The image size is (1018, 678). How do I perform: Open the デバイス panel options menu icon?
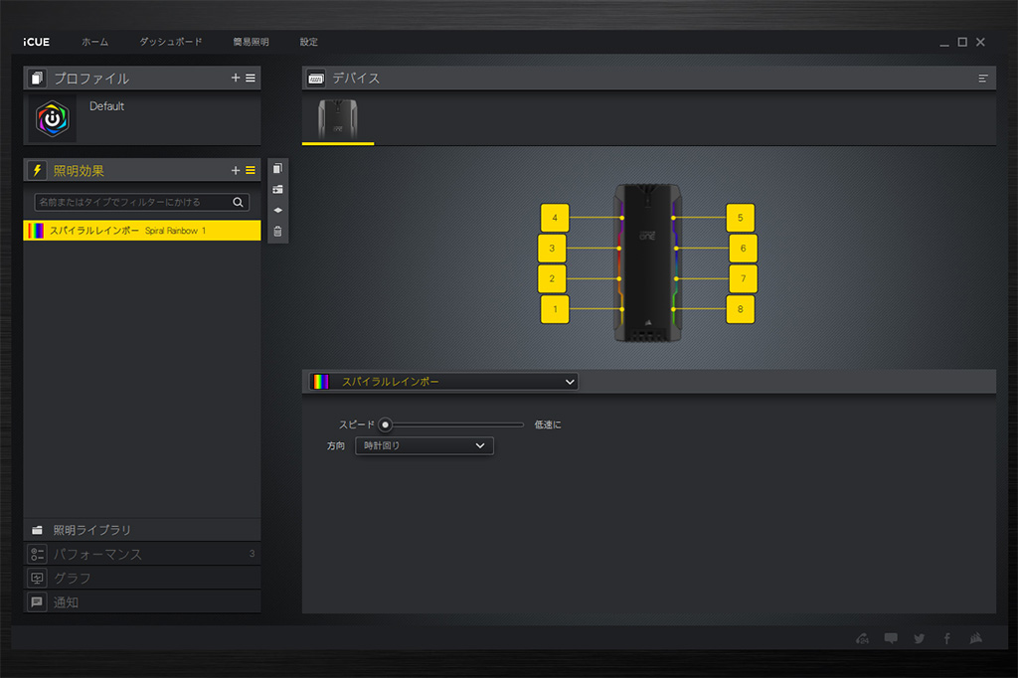click(983, 79)
